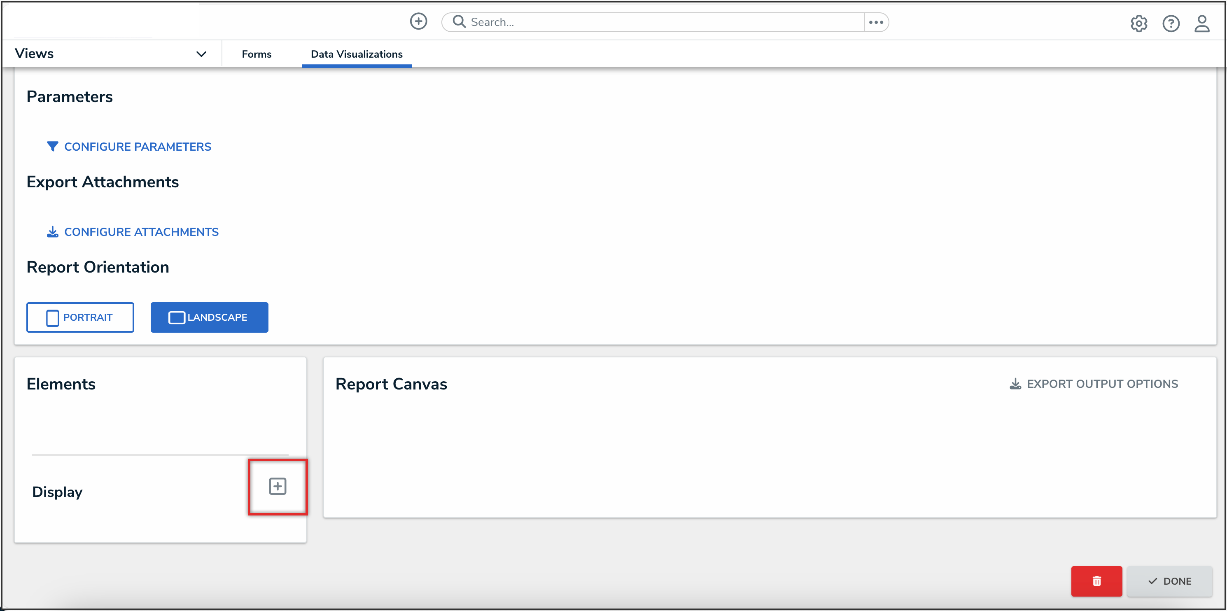Select Portrait report orientation
1227x611 pixels.
point(80,317)
